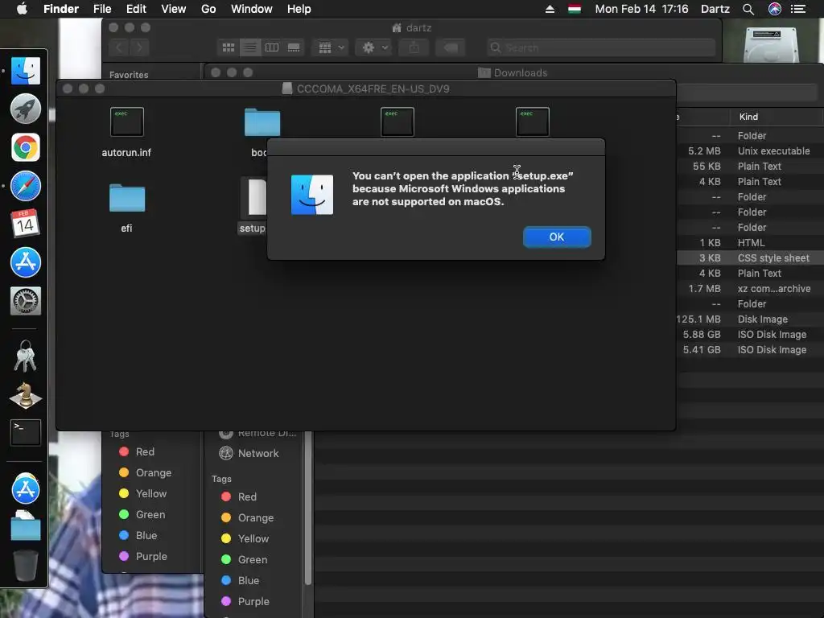This screenshot has width=824, height=618.
Task: Open the Edit menu
Action: tap(136, 9)
